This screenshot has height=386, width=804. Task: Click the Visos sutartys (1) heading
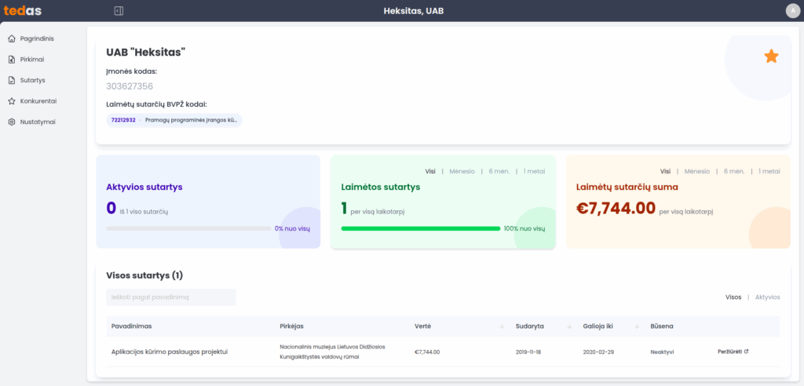(144, 276)
